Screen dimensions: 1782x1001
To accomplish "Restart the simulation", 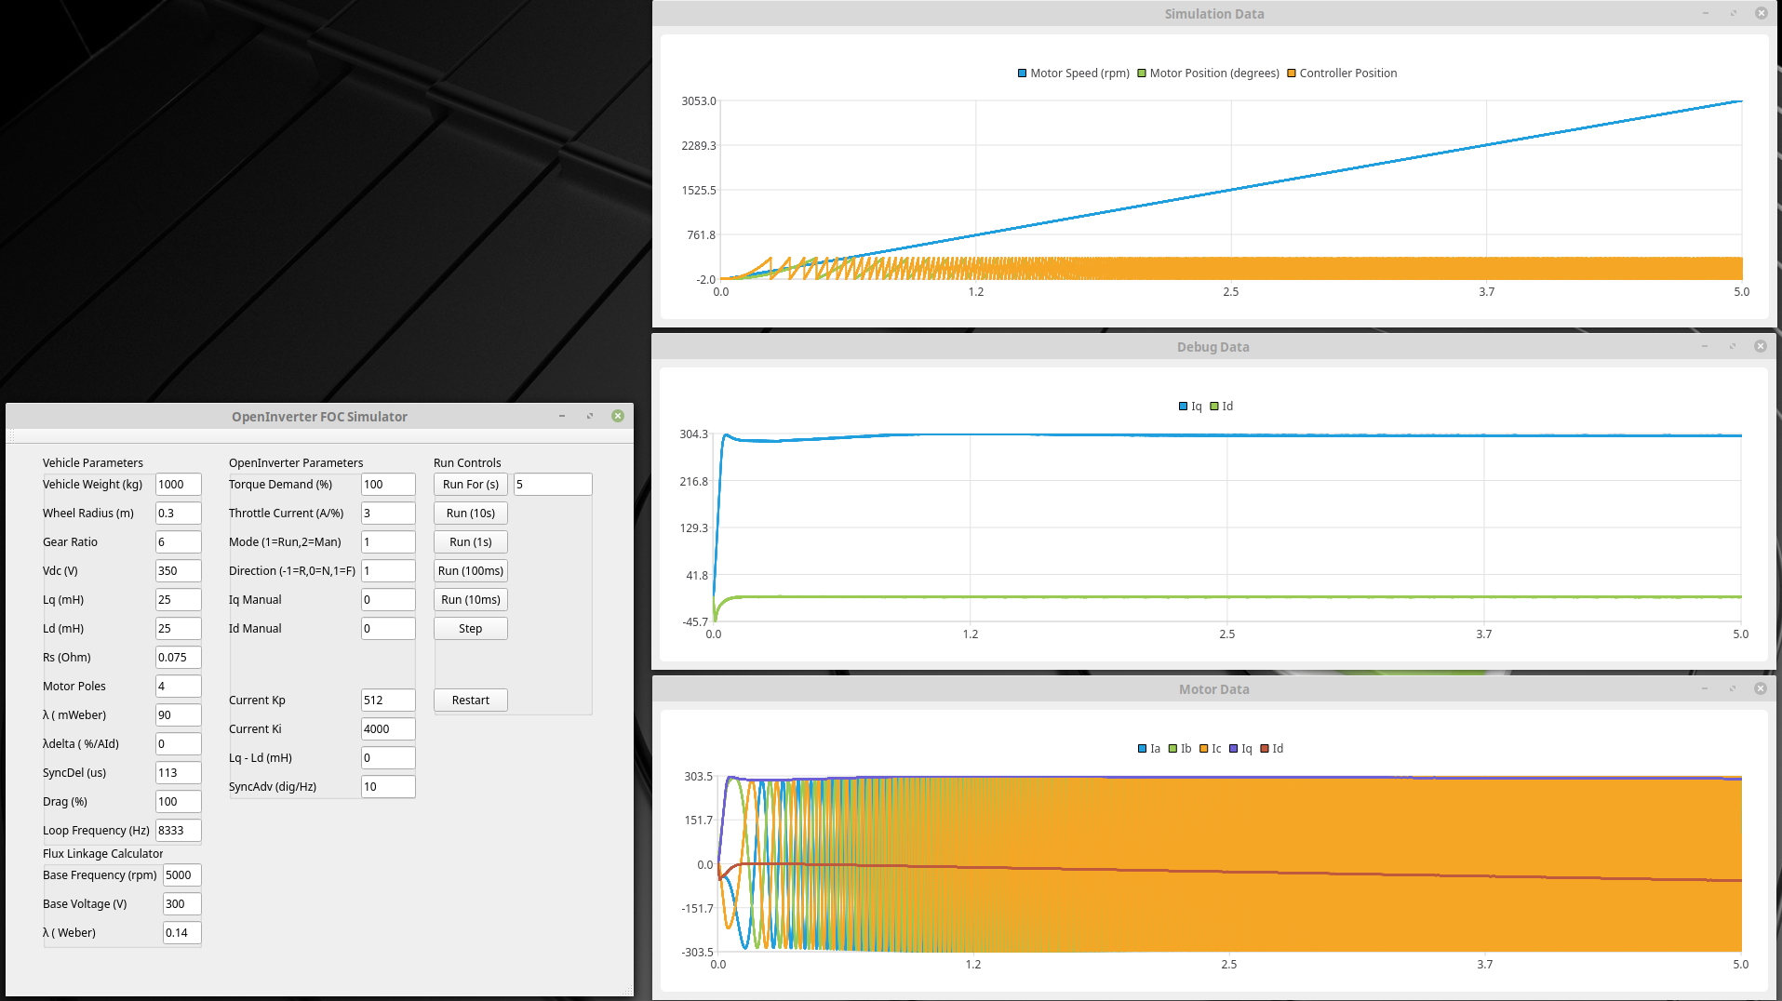I will click(470, 701).
